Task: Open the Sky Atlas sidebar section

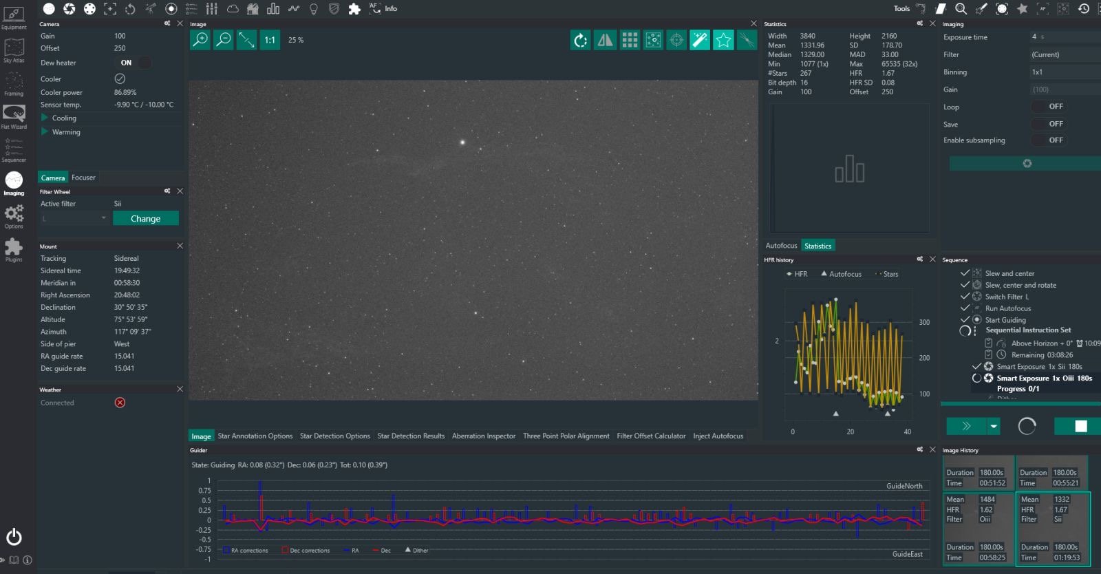Action: [x=14, y=51]
